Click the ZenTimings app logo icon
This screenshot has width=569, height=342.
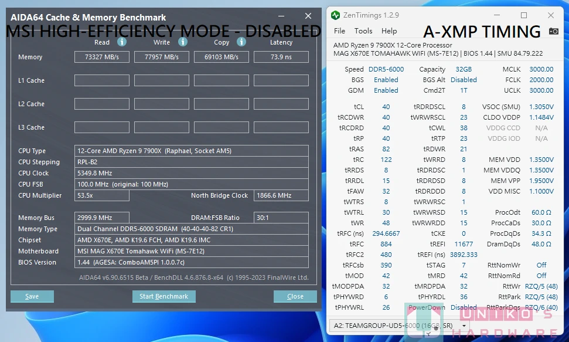pyautogui.click(x=335, y=15)
